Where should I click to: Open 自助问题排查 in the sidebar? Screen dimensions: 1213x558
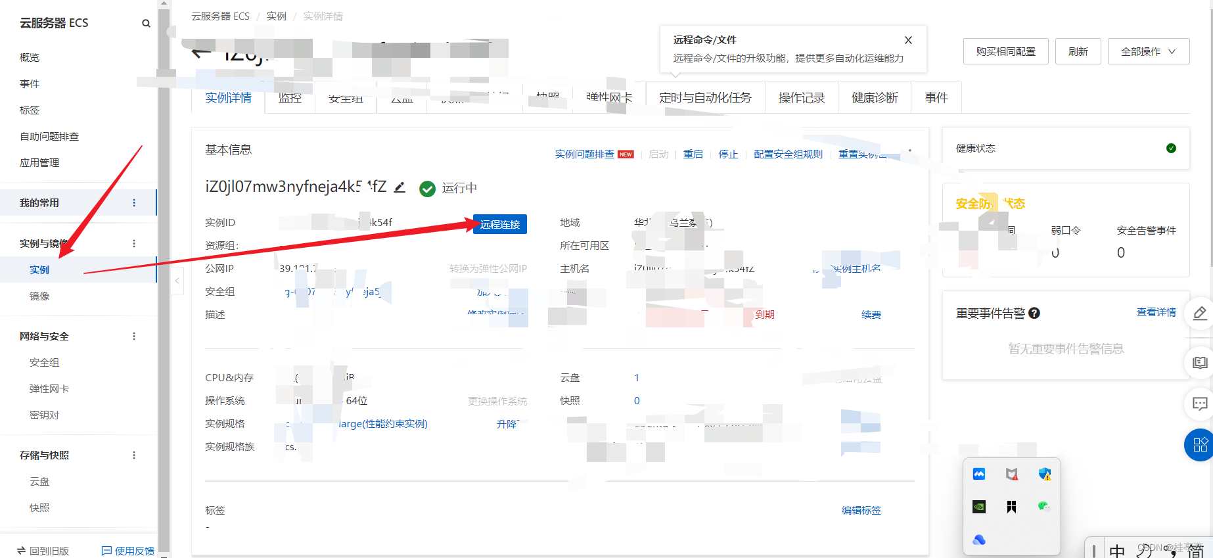click(x=49, y=137)
